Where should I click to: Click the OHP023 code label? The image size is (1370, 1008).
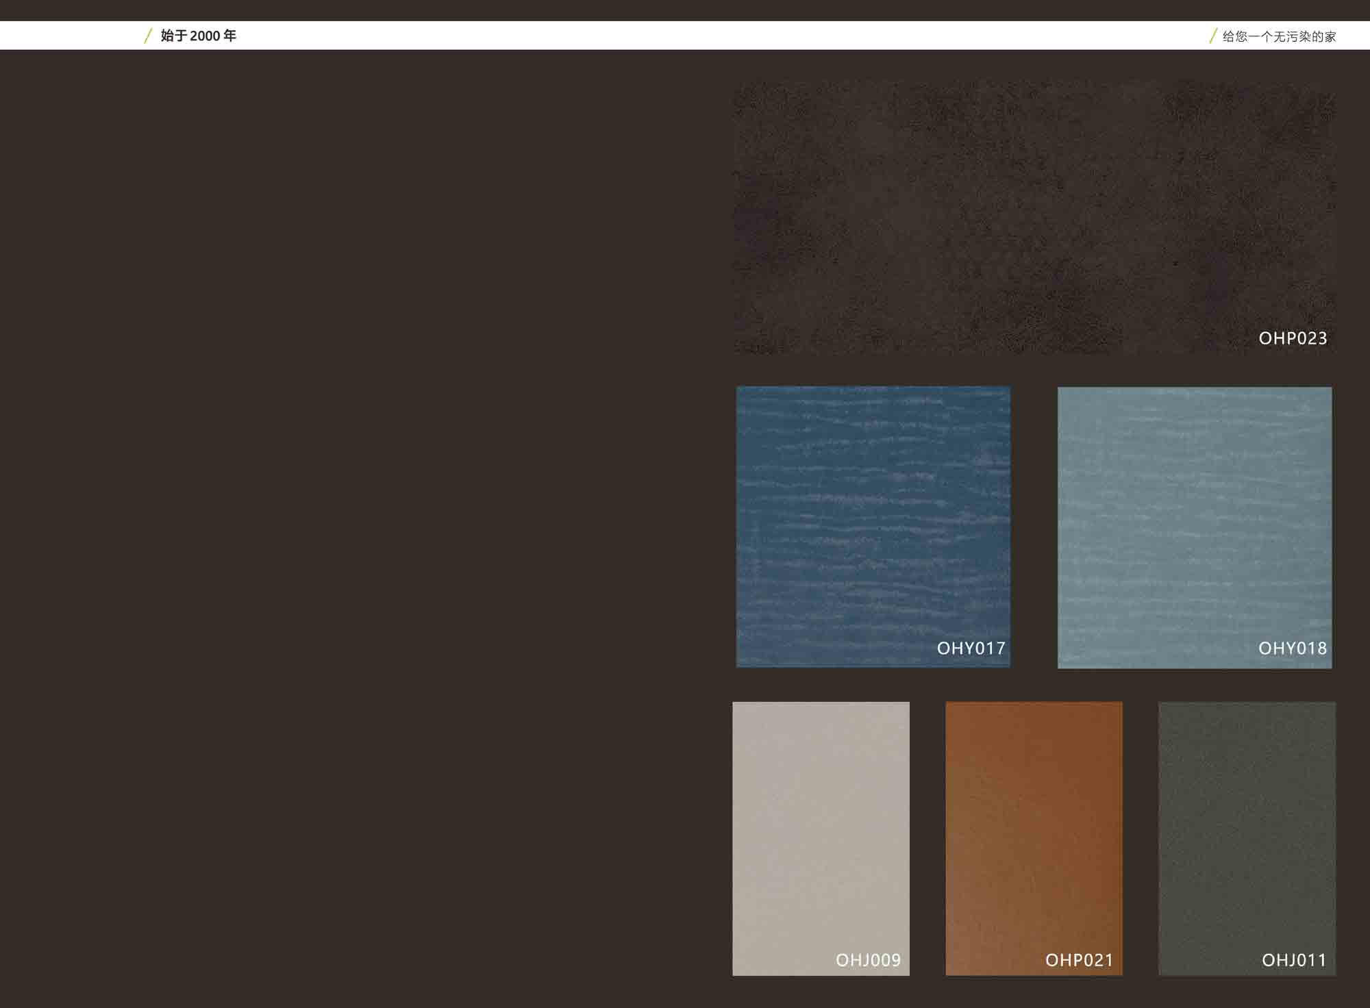pyautogui.click(x=1293, y=338)
